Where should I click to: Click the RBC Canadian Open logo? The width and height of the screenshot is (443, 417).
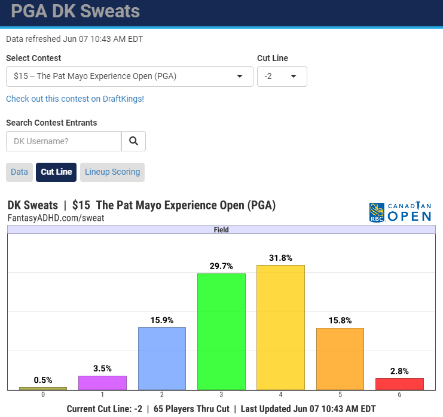click(x=400, y=212)
